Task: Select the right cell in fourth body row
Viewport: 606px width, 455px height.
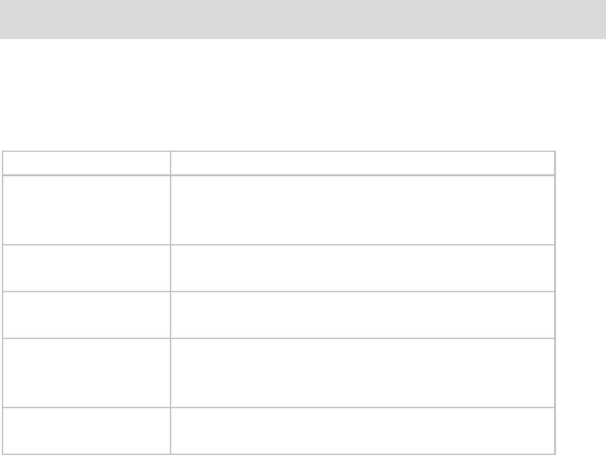Action: tap(362, 373)
